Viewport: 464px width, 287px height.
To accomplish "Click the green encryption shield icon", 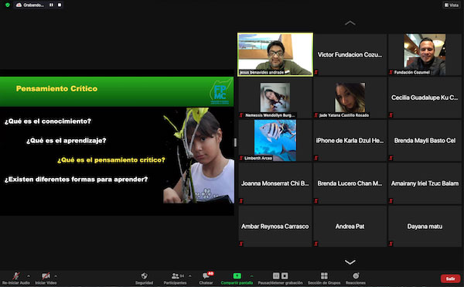I will click(8, 5).
